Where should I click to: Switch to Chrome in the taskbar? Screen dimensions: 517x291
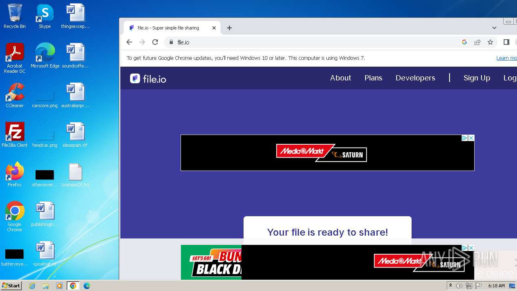point(73,286)
